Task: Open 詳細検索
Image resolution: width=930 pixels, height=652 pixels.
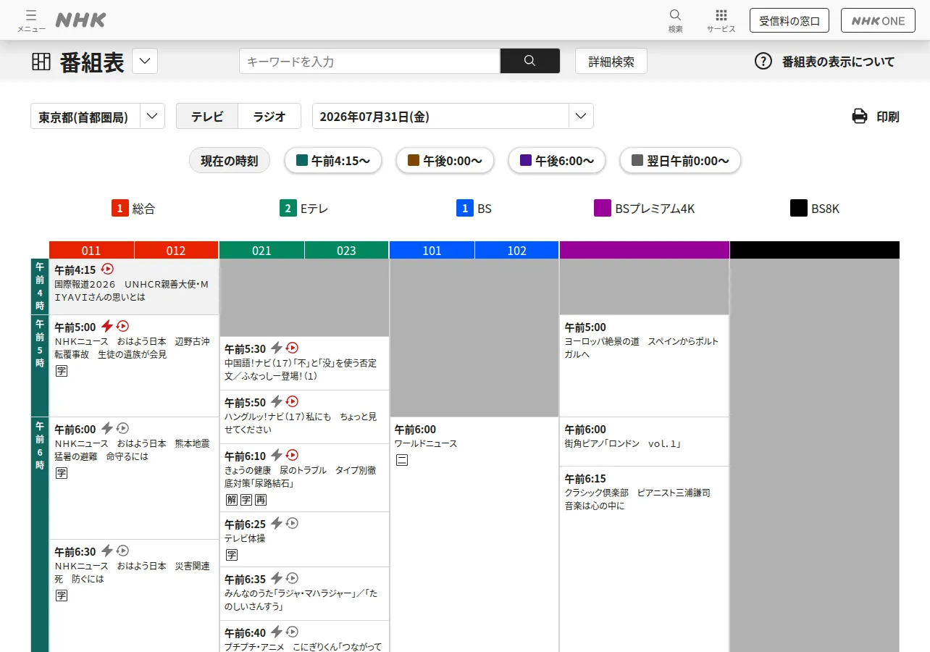Action: [611, 62]
